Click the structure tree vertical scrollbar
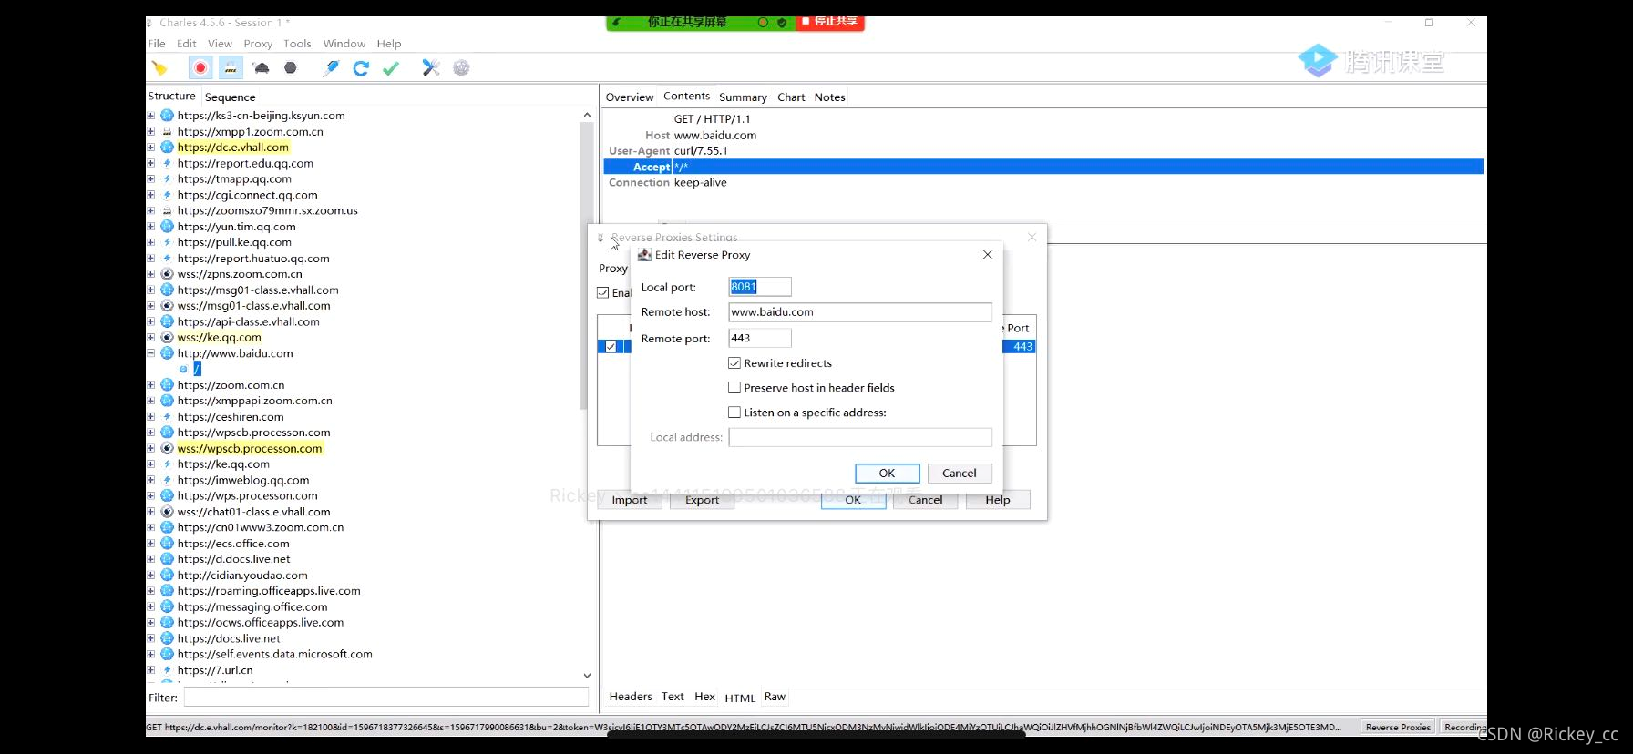The height and width of the screenshot is (754, 1633). tap(586, 264)
